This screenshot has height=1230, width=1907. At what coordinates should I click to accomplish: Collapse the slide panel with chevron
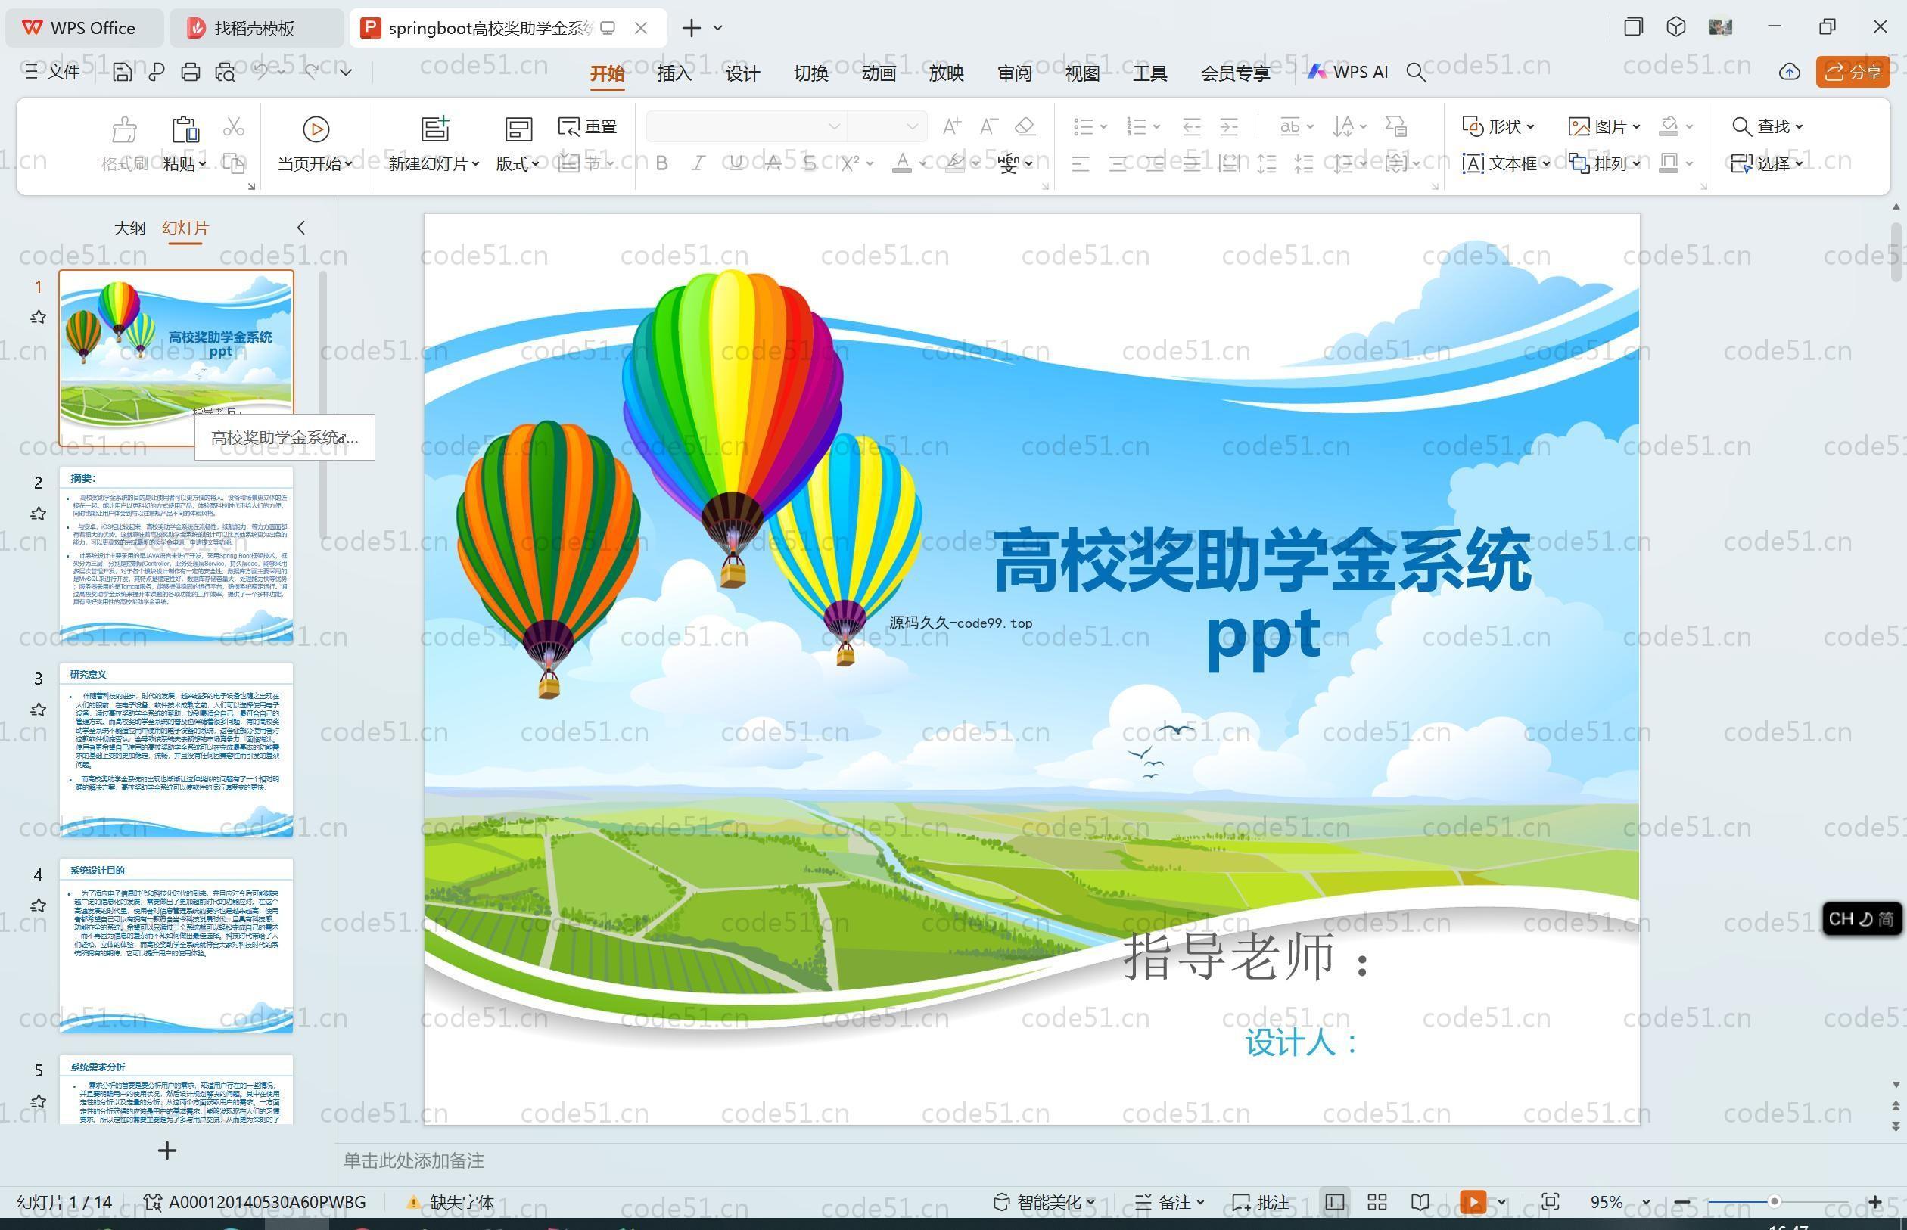tap(301, 228)
